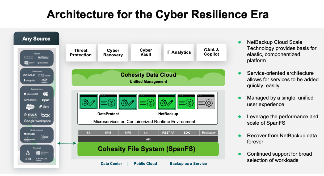The image size is (324, 176).
Task: Click the Data Center link
Action: point(111,164)
